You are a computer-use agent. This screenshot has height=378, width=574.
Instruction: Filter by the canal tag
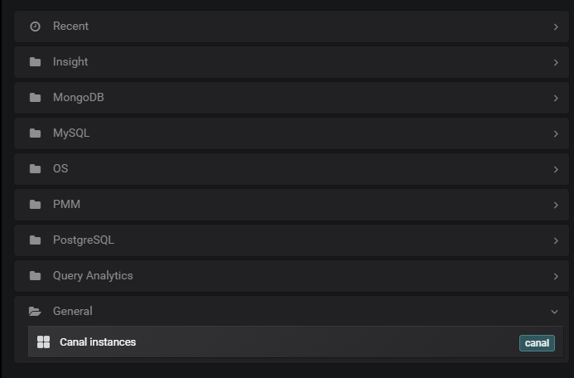click(x=537, y=343)
